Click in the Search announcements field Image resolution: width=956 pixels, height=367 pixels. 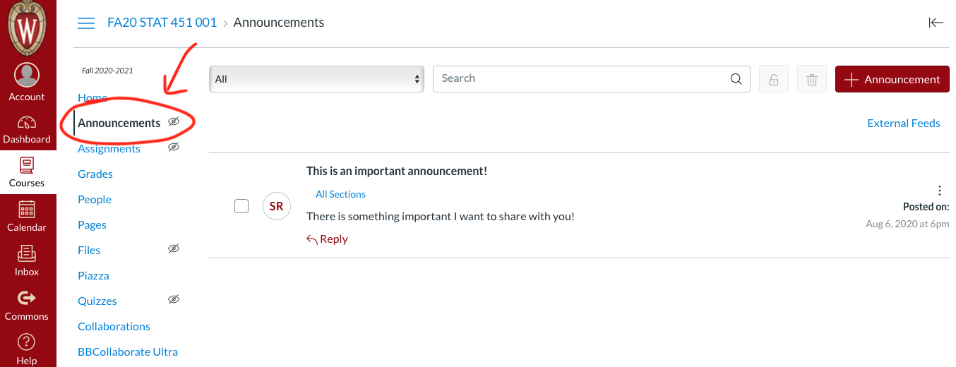(579, 78)
